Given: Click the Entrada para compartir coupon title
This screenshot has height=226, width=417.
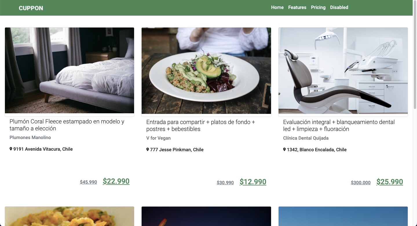Looking at the screenshot, I should point(200,125).
